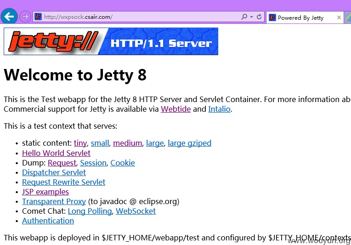Refresh the page with reload icon
The image size is (351, 245).
point(259,17)
